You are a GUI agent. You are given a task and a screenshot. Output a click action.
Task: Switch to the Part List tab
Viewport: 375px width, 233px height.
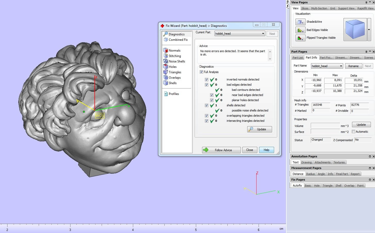tap(298, 58)
